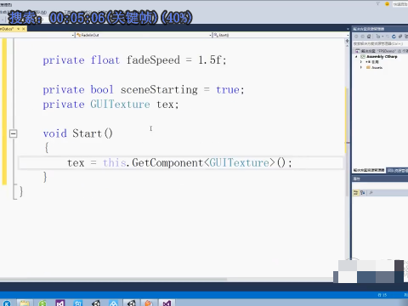Click the categorized view icon in Properties

tap(355, 193)
